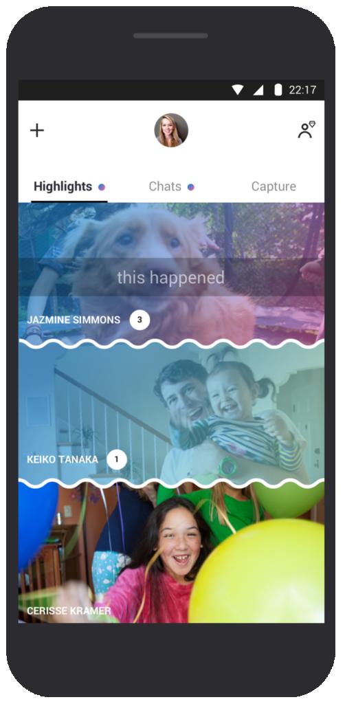Tap the Wi-Fi status icon

237,90
